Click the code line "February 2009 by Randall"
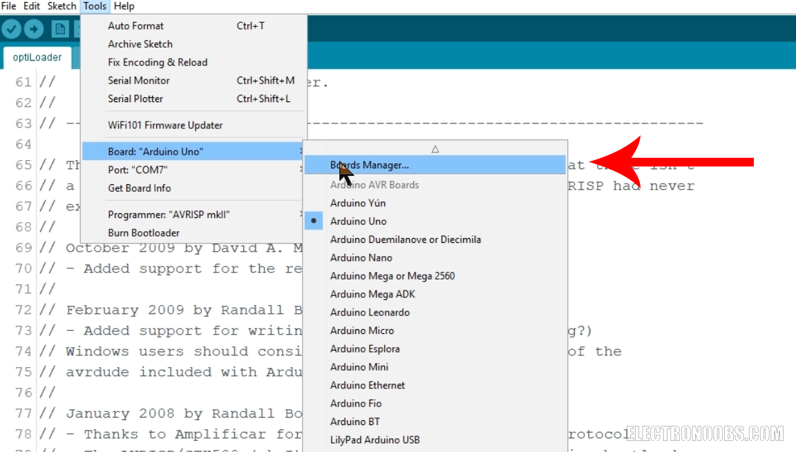 171,310
